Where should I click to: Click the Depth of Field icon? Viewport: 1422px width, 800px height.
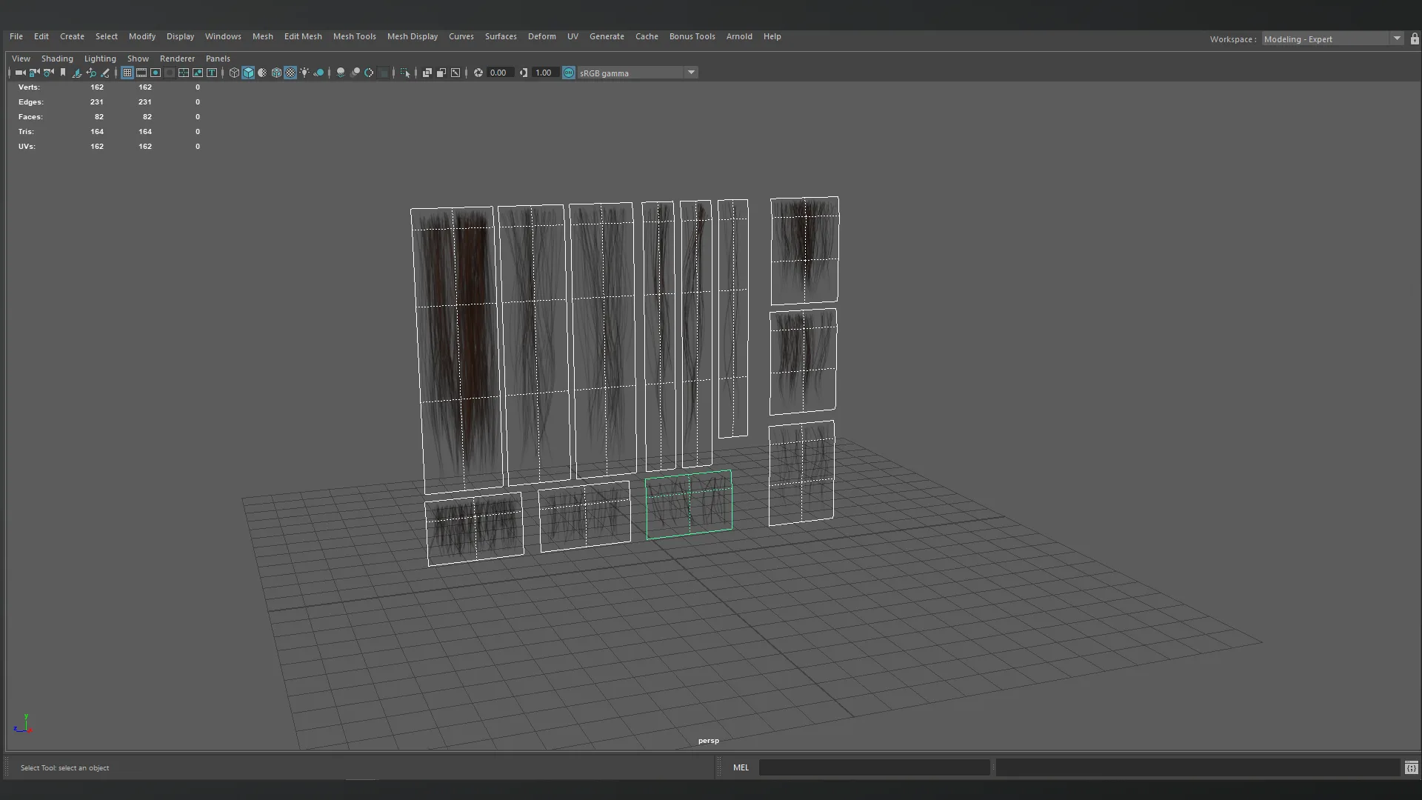383,73
